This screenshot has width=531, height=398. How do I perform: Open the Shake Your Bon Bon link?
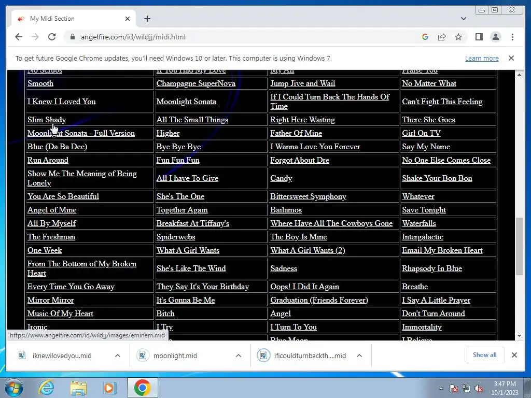tap(437, 178)
